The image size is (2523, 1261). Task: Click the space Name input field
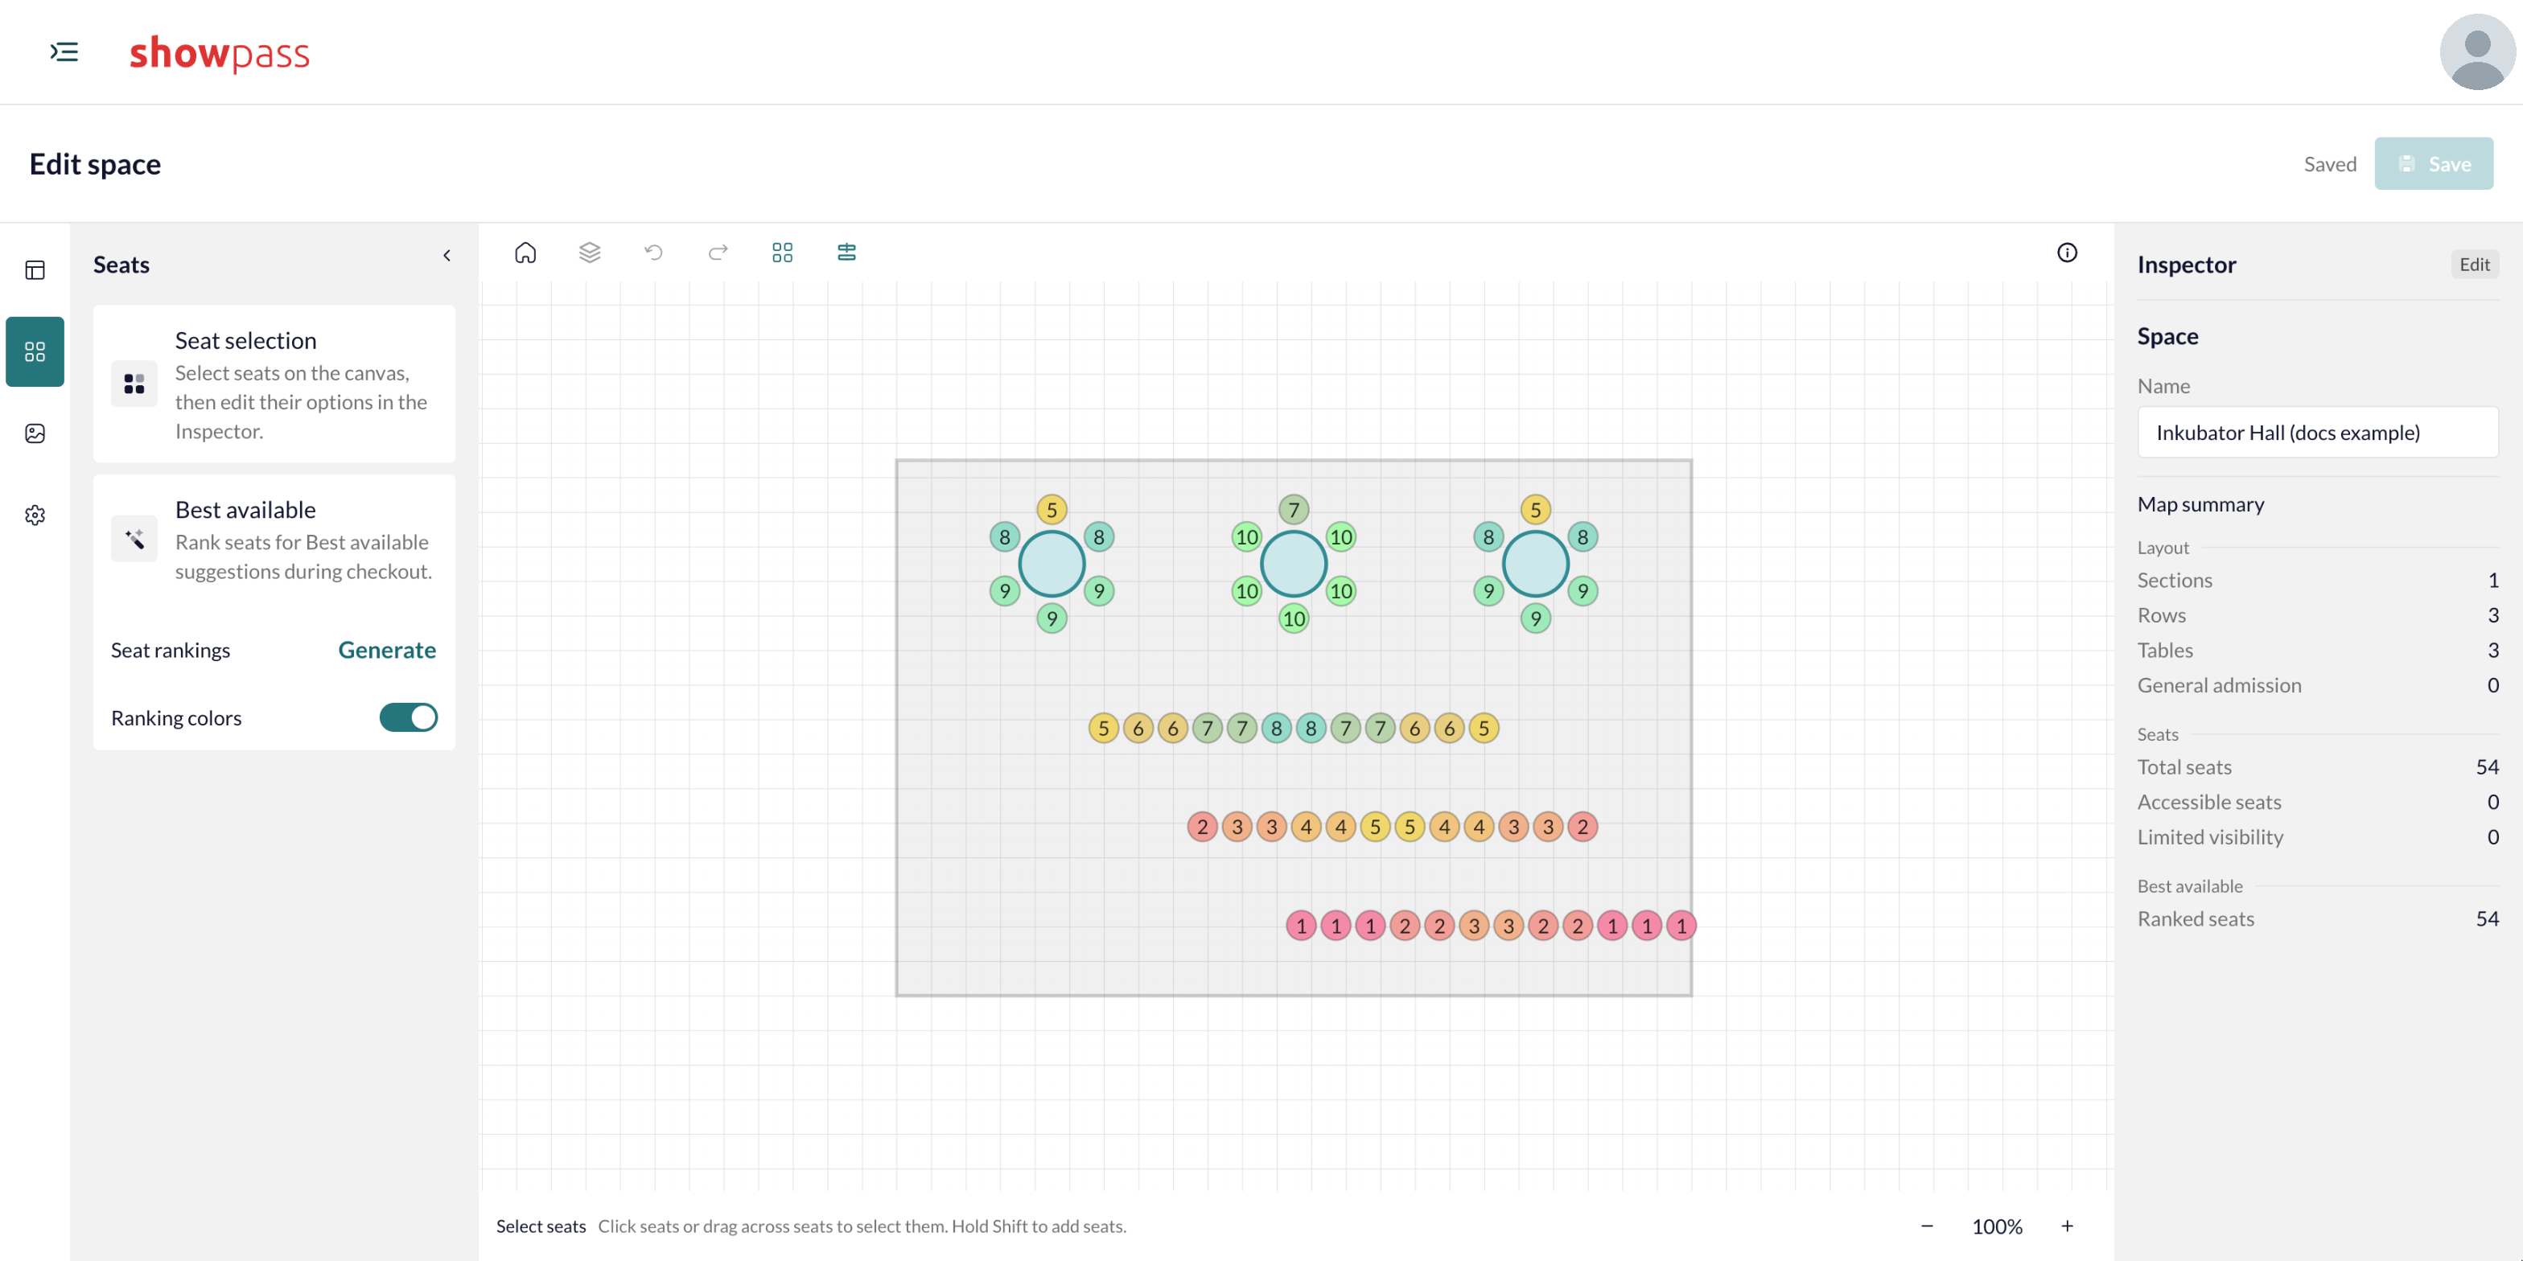(x=2317, y=432)
